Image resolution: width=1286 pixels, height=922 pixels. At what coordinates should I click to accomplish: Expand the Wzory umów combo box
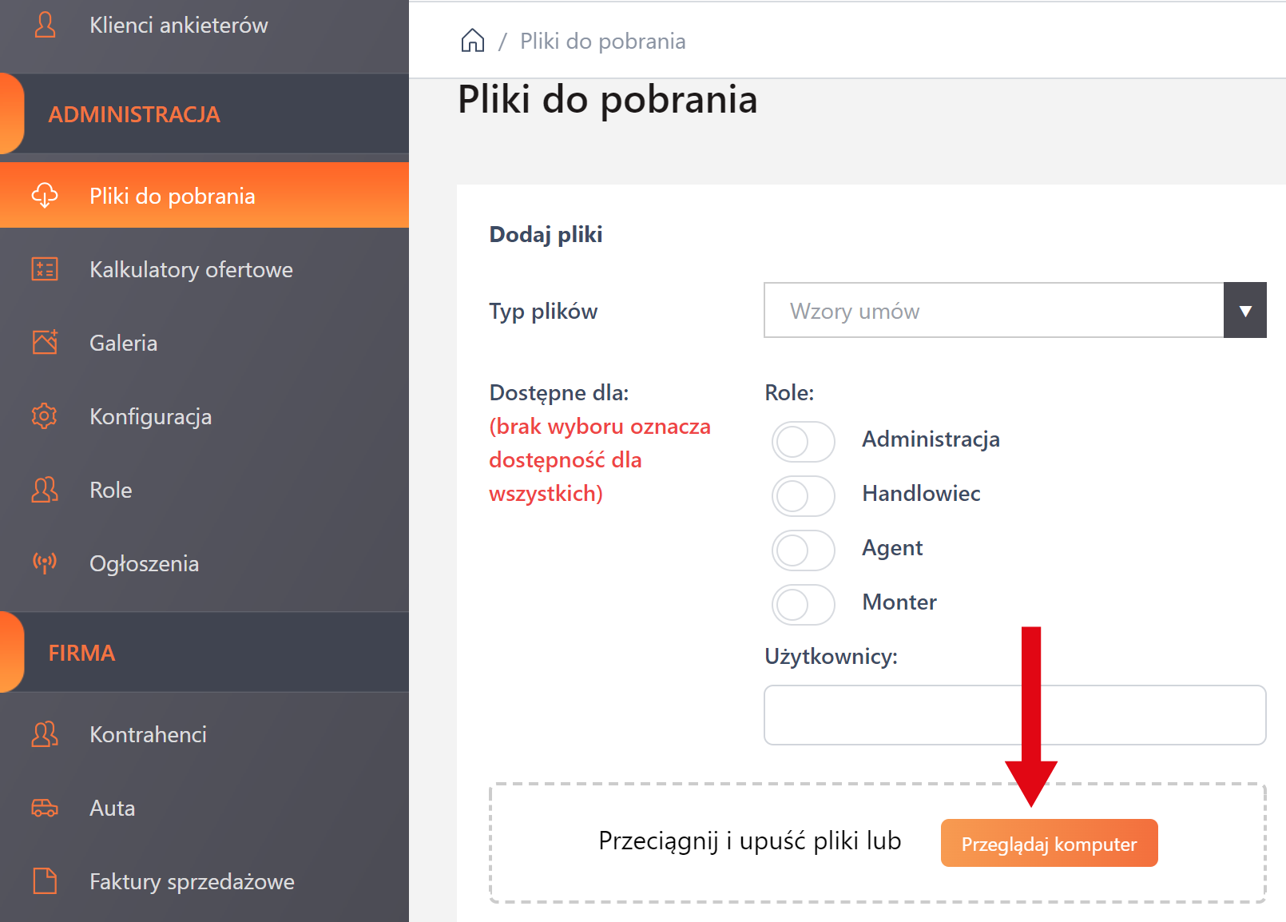tap(993, 311)
